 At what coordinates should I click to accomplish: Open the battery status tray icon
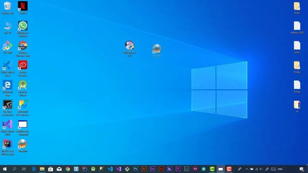tap(252, 169)
